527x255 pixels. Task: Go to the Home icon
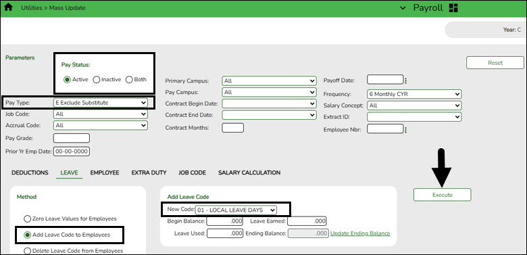7,7
